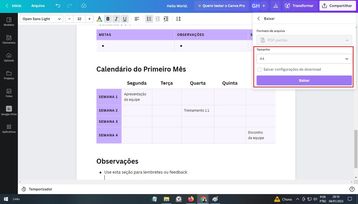The width and height of the screenshot is (358, 204).
Task: Select the SEMANA 3 row header
Action: click(x=109, y=122)
